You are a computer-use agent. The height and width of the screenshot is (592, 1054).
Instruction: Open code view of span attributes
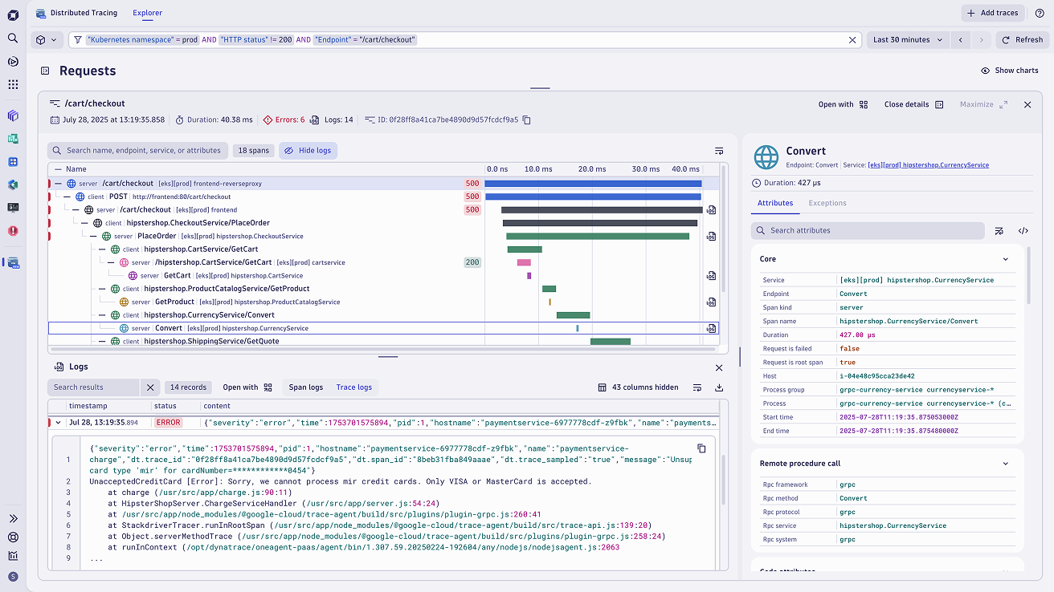(x=1023, y=231)
